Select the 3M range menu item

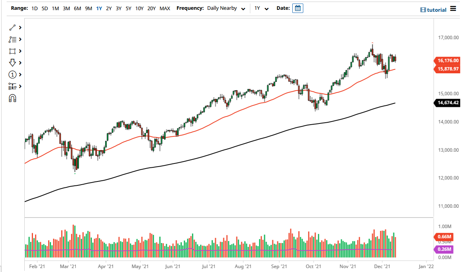point(66,8)
